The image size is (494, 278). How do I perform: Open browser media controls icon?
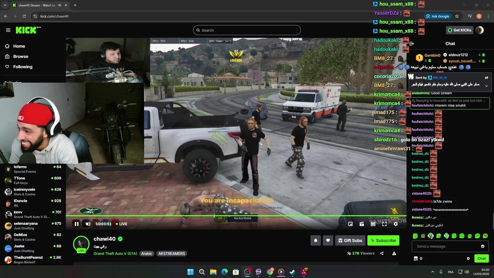[x=469, y=16]
